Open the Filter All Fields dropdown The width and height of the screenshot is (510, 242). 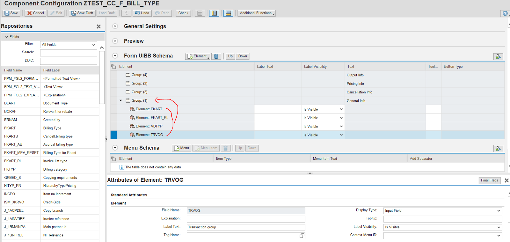coord(69,45)
